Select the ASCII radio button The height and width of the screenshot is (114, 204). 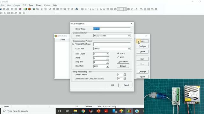click(118, 54)
